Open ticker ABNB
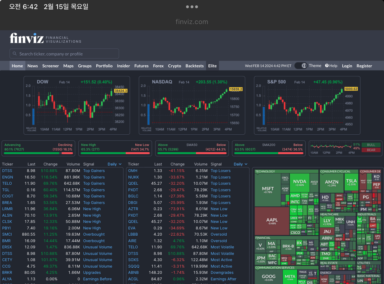 pos(133,272)
